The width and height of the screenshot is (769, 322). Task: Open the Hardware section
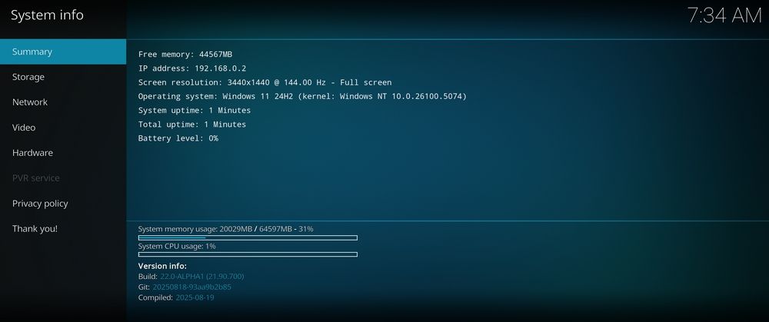click(63, 152)
